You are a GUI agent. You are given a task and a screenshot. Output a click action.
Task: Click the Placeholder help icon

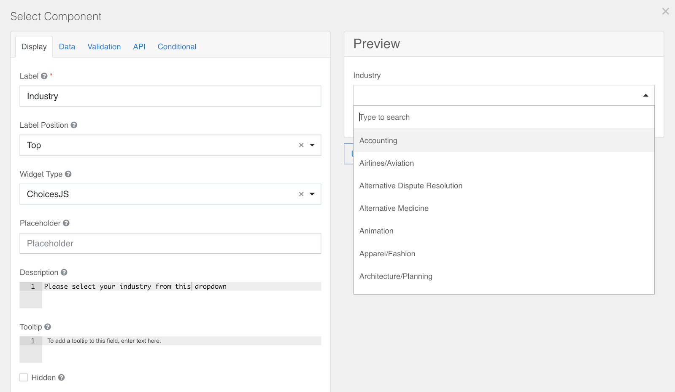click(66, 223)
